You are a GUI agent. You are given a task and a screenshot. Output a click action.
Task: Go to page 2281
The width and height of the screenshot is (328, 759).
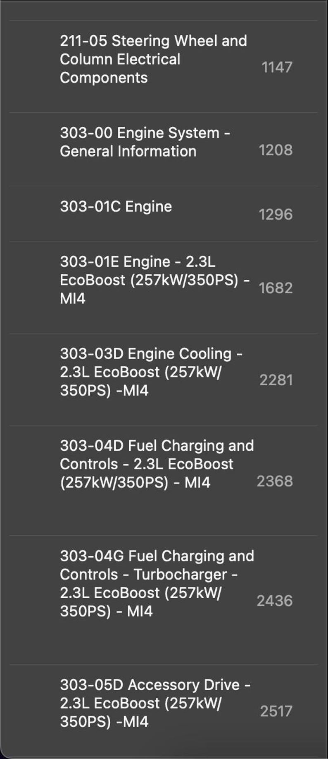point(276,380)
